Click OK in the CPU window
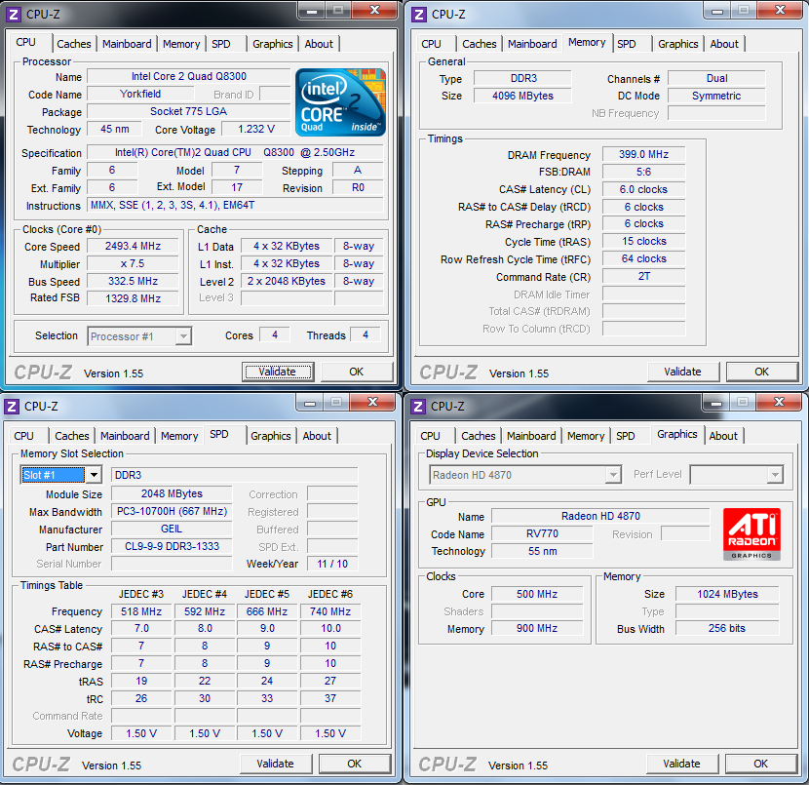This screenshot has width=809, height=785. pos(357,372)
